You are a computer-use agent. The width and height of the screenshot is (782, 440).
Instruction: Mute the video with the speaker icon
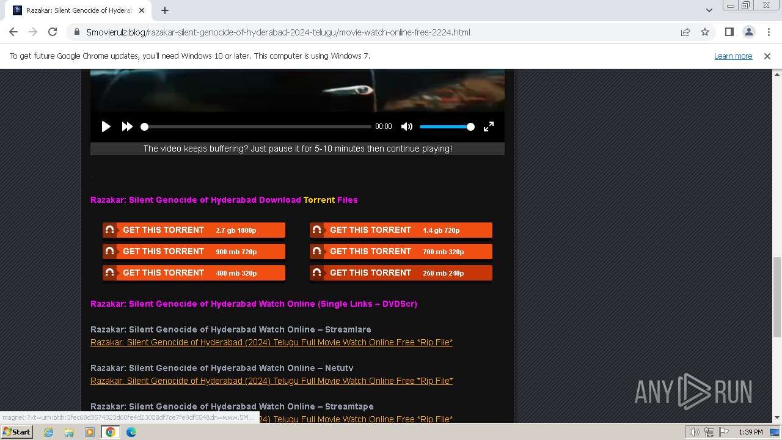click(x=407, y=127)
